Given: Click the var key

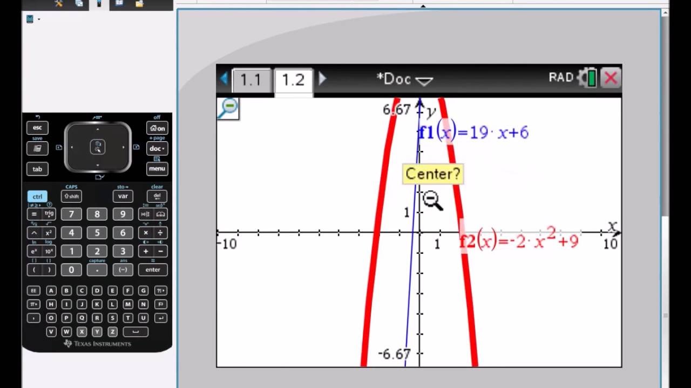Looking at the screenshot, I should point(123,197).
